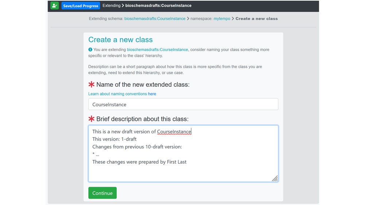Follow the bioschemasdrafts:CourseInstance link in the info text
Image resolution: width=365 pixels, height=205 pixels.
click(157, 50)
